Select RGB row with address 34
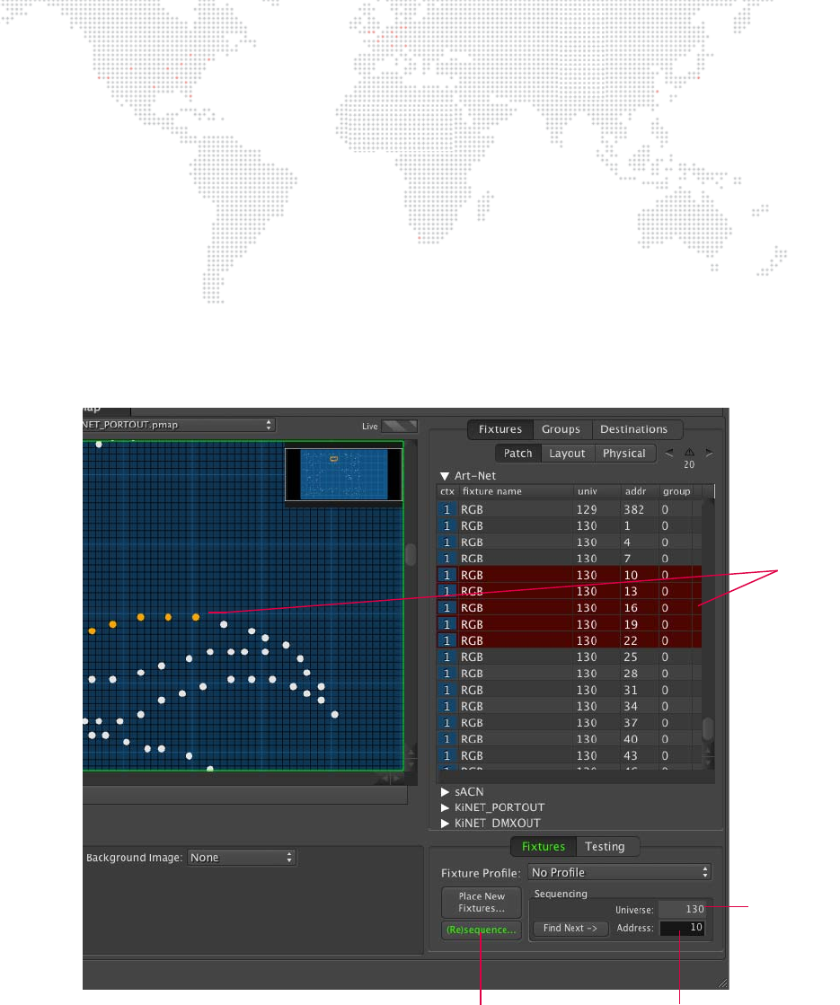Viewport: 840px width, 1005px height. coord(570,707)
